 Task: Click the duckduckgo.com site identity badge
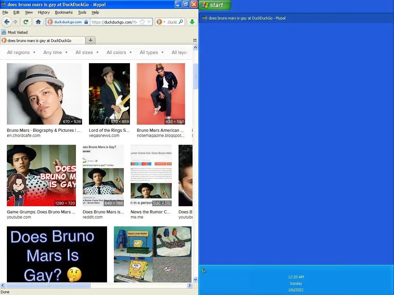point(68,22)
